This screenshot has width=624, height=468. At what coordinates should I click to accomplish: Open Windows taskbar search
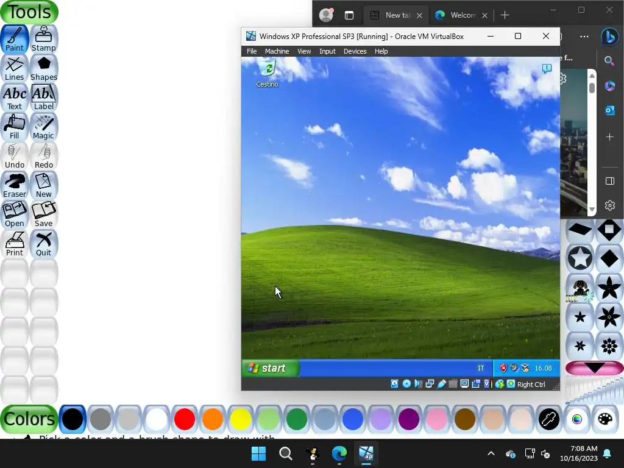(286, 453)
